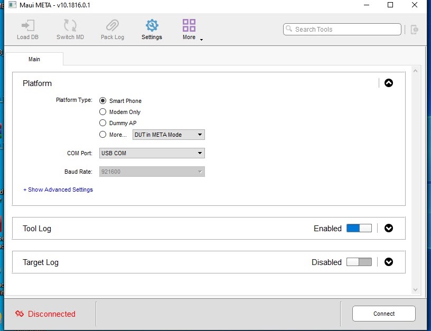This screenshot has width=431, height=331.
Task: Open the More grid icon
Action: tap(189, 25)
